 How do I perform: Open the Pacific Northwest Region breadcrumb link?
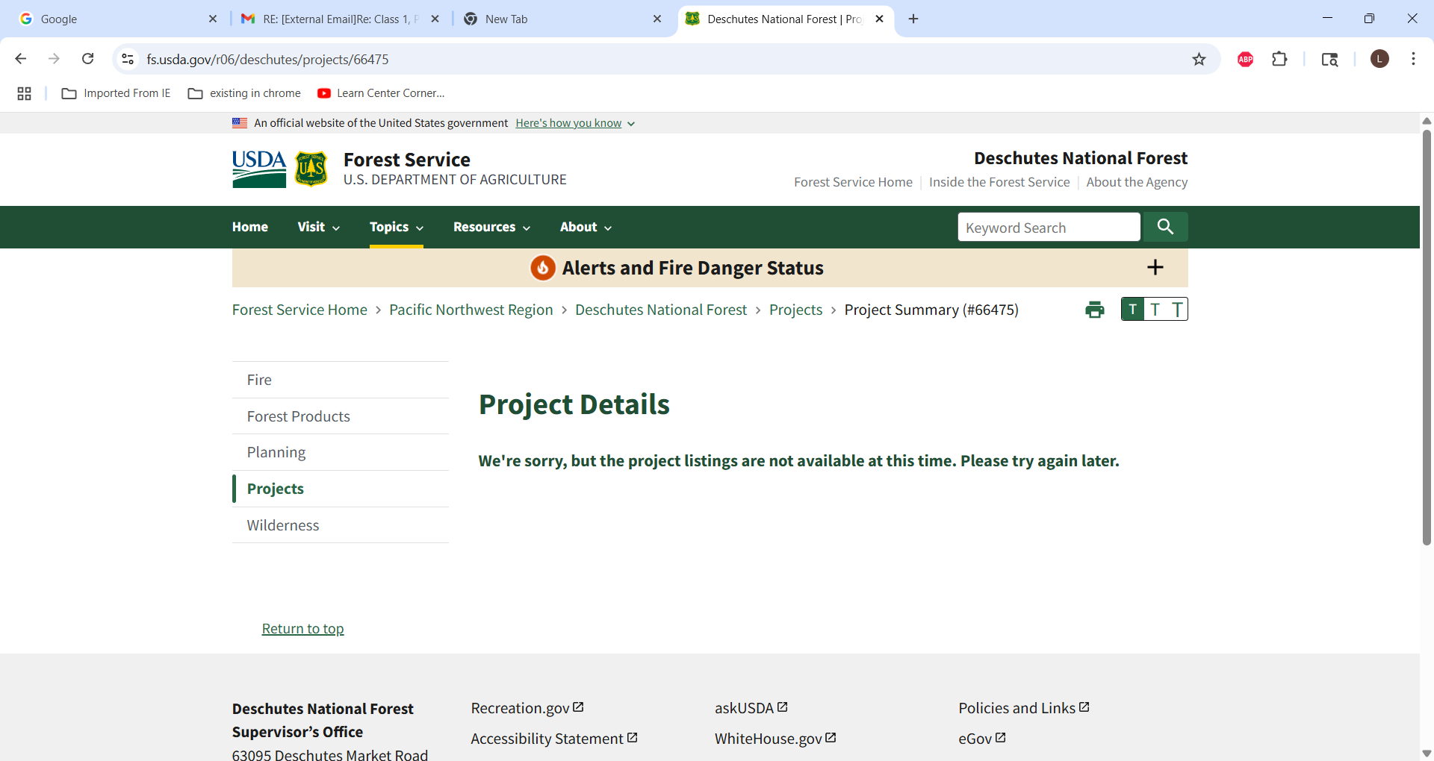point(471,310)
